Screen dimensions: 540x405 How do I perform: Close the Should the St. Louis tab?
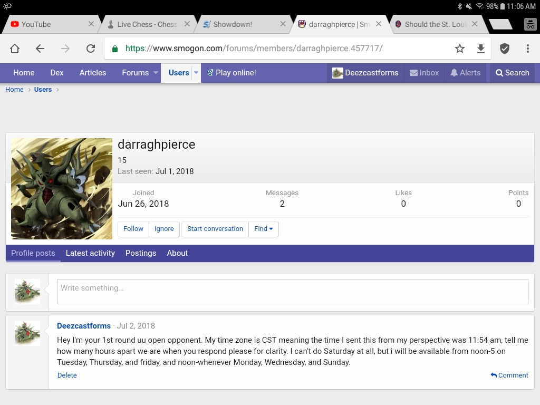point(475,24)
